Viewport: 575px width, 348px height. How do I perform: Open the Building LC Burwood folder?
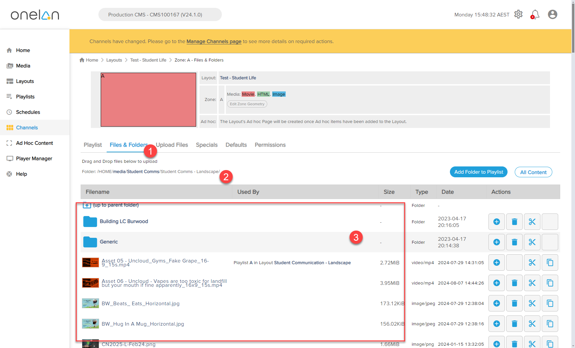(123, 221)
